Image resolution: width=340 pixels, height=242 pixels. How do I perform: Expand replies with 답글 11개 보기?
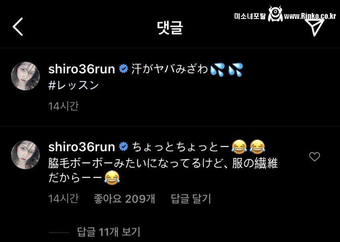pyautogui.click(x=108, y=232)
